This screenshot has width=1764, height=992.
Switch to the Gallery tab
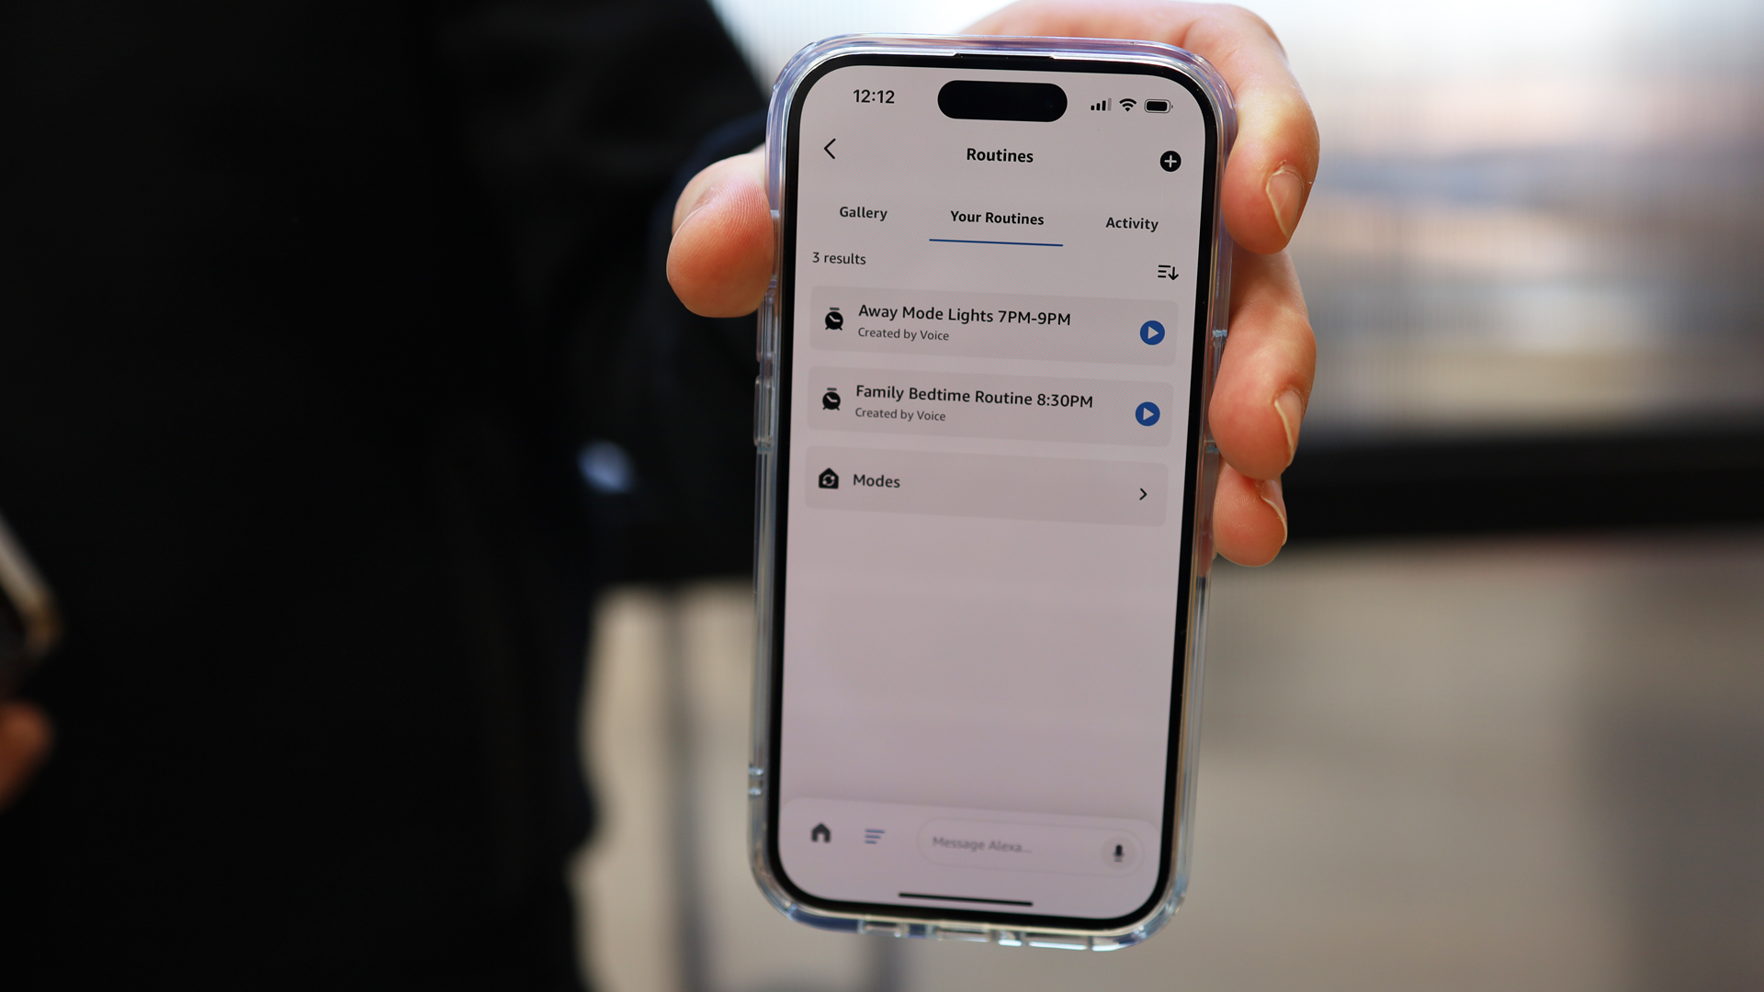coord(863,212)
